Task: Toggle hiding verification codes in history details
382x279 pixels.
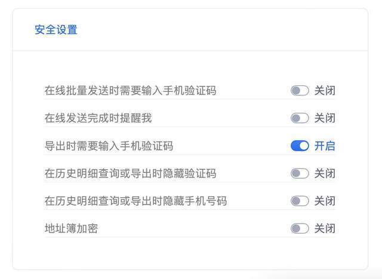Action: [300, 173]
